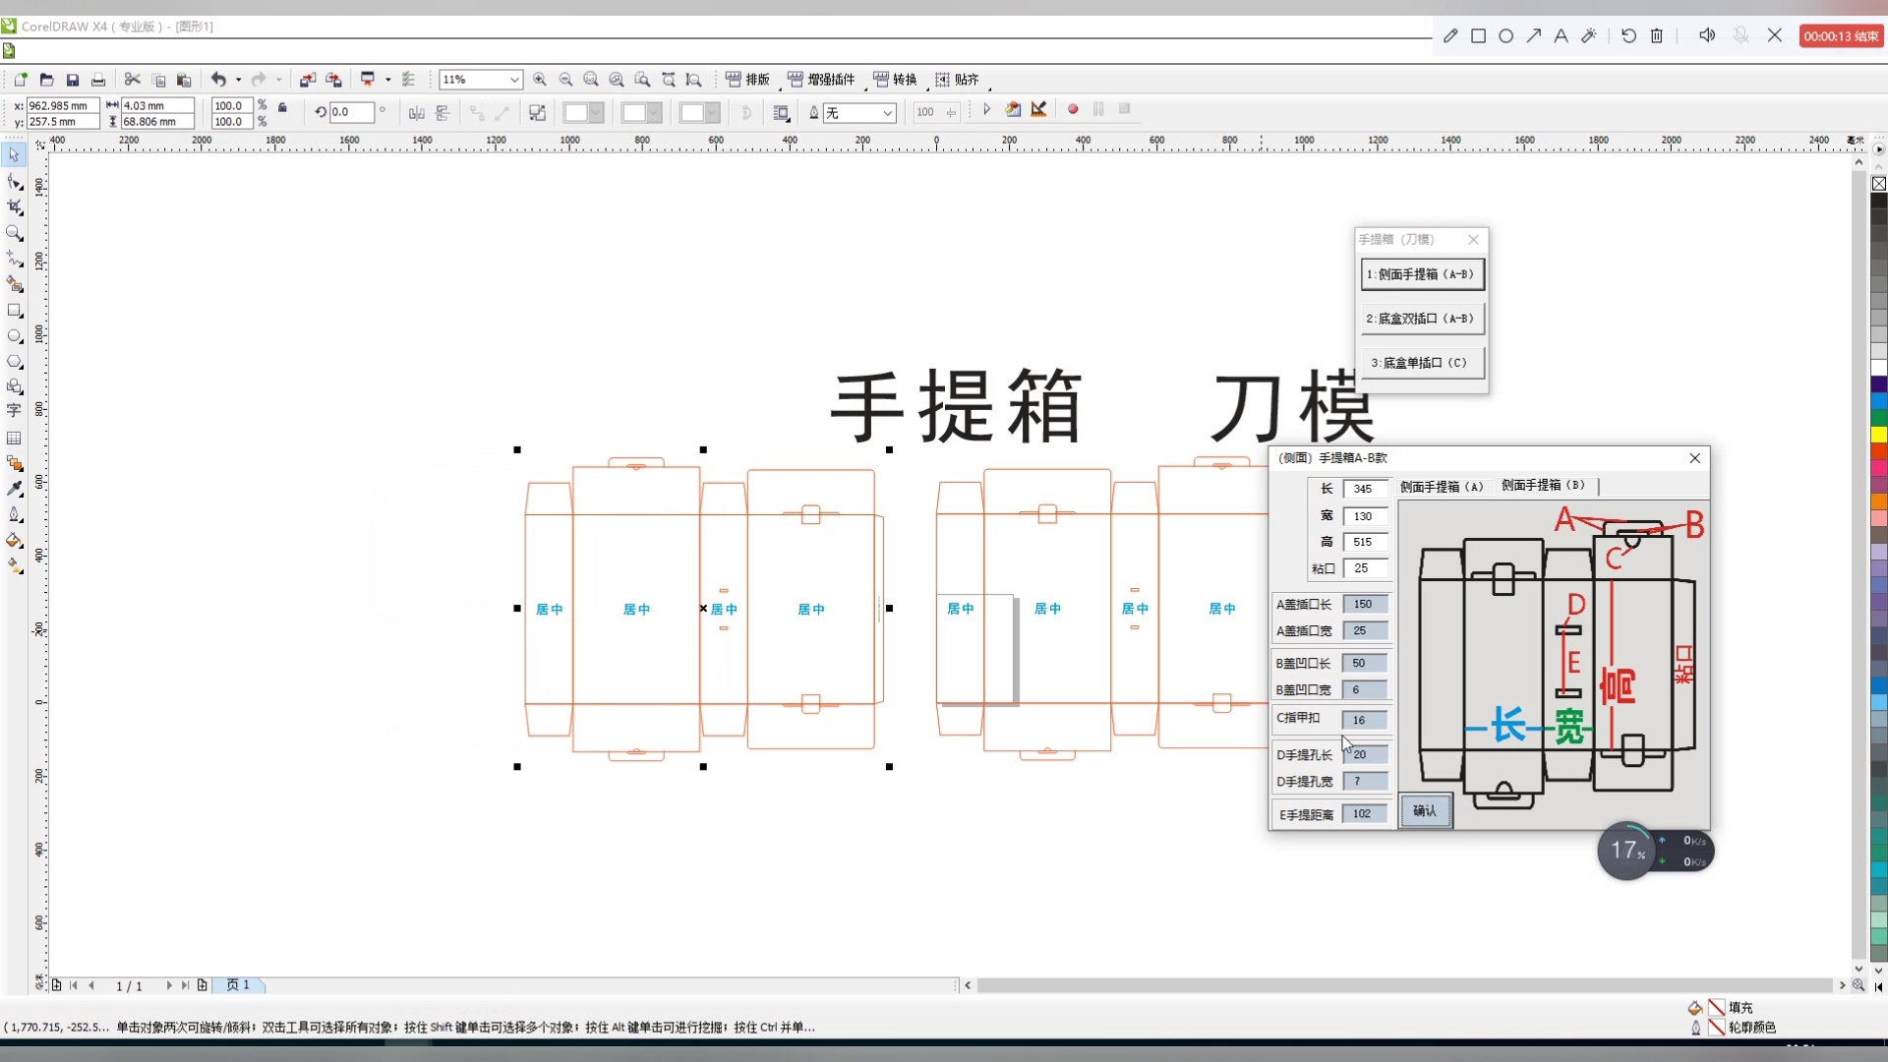1888x1062 pixels.
Task: Open the undo history dropdown arrow
Action: click(238, 80)
